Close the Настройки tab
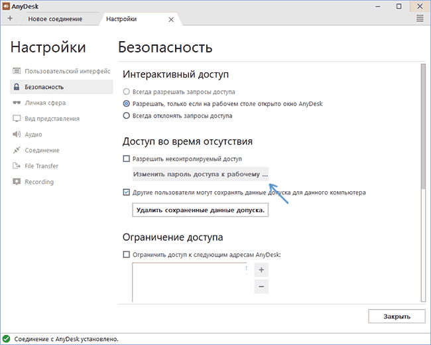The width and height of the screenshot is (431, 345). [170, 20]
